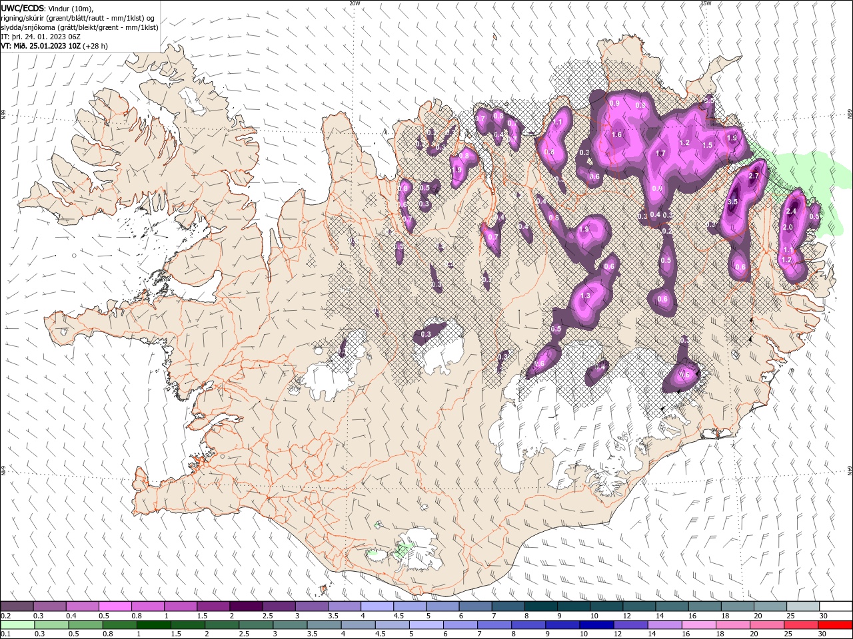853x639 pixels.
Task: Click the 2.0 snowfall value on the map
Action: 788,227
